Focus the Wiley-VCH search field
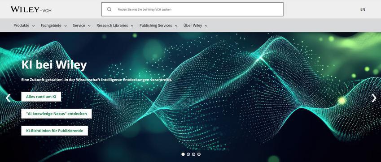 [x=193, y=9]
